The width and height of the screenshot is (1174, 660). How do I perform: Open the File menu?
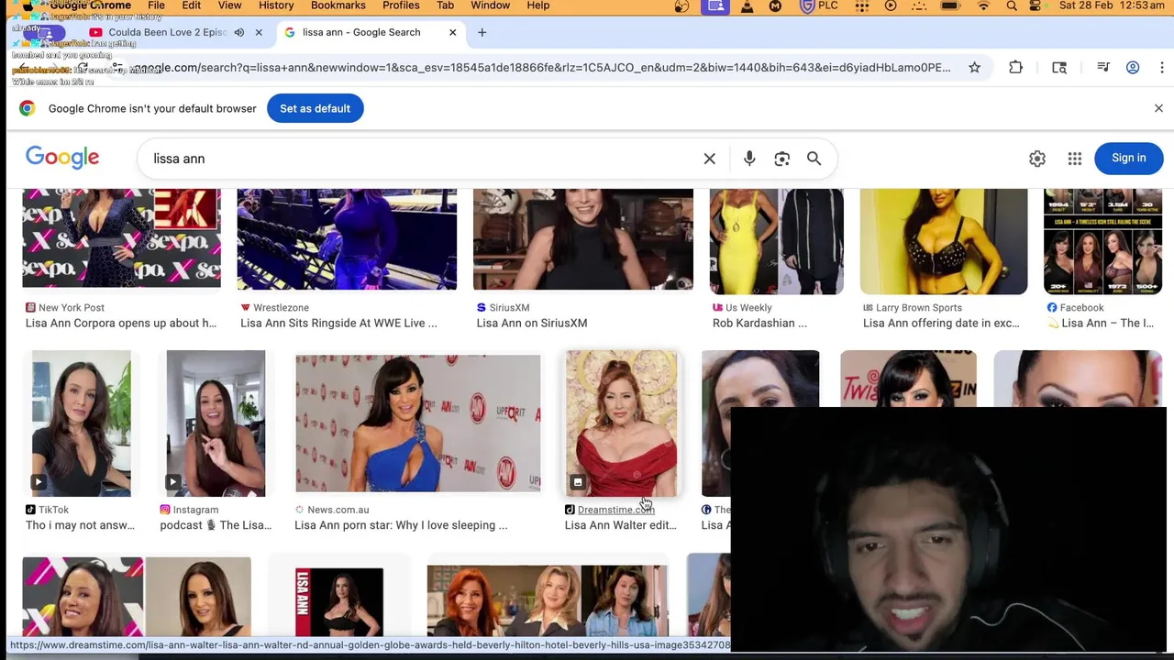tap(156, 5)
